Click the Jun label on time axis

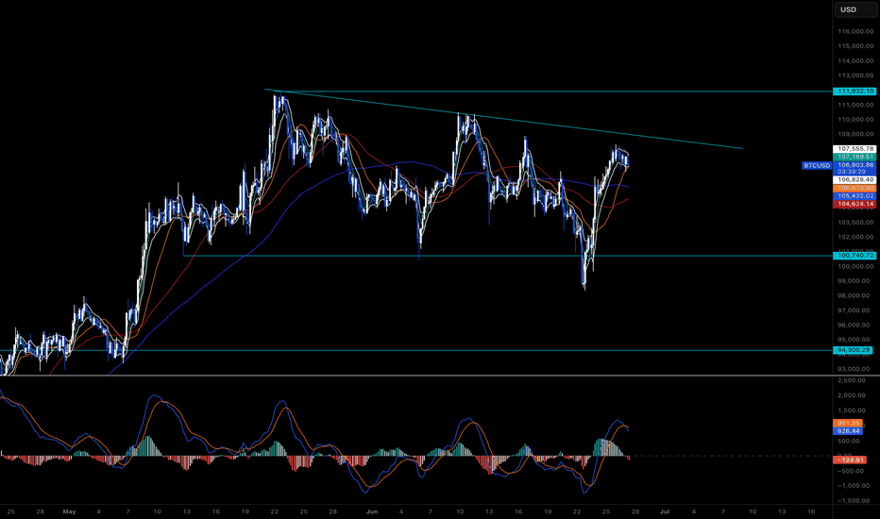371,511
